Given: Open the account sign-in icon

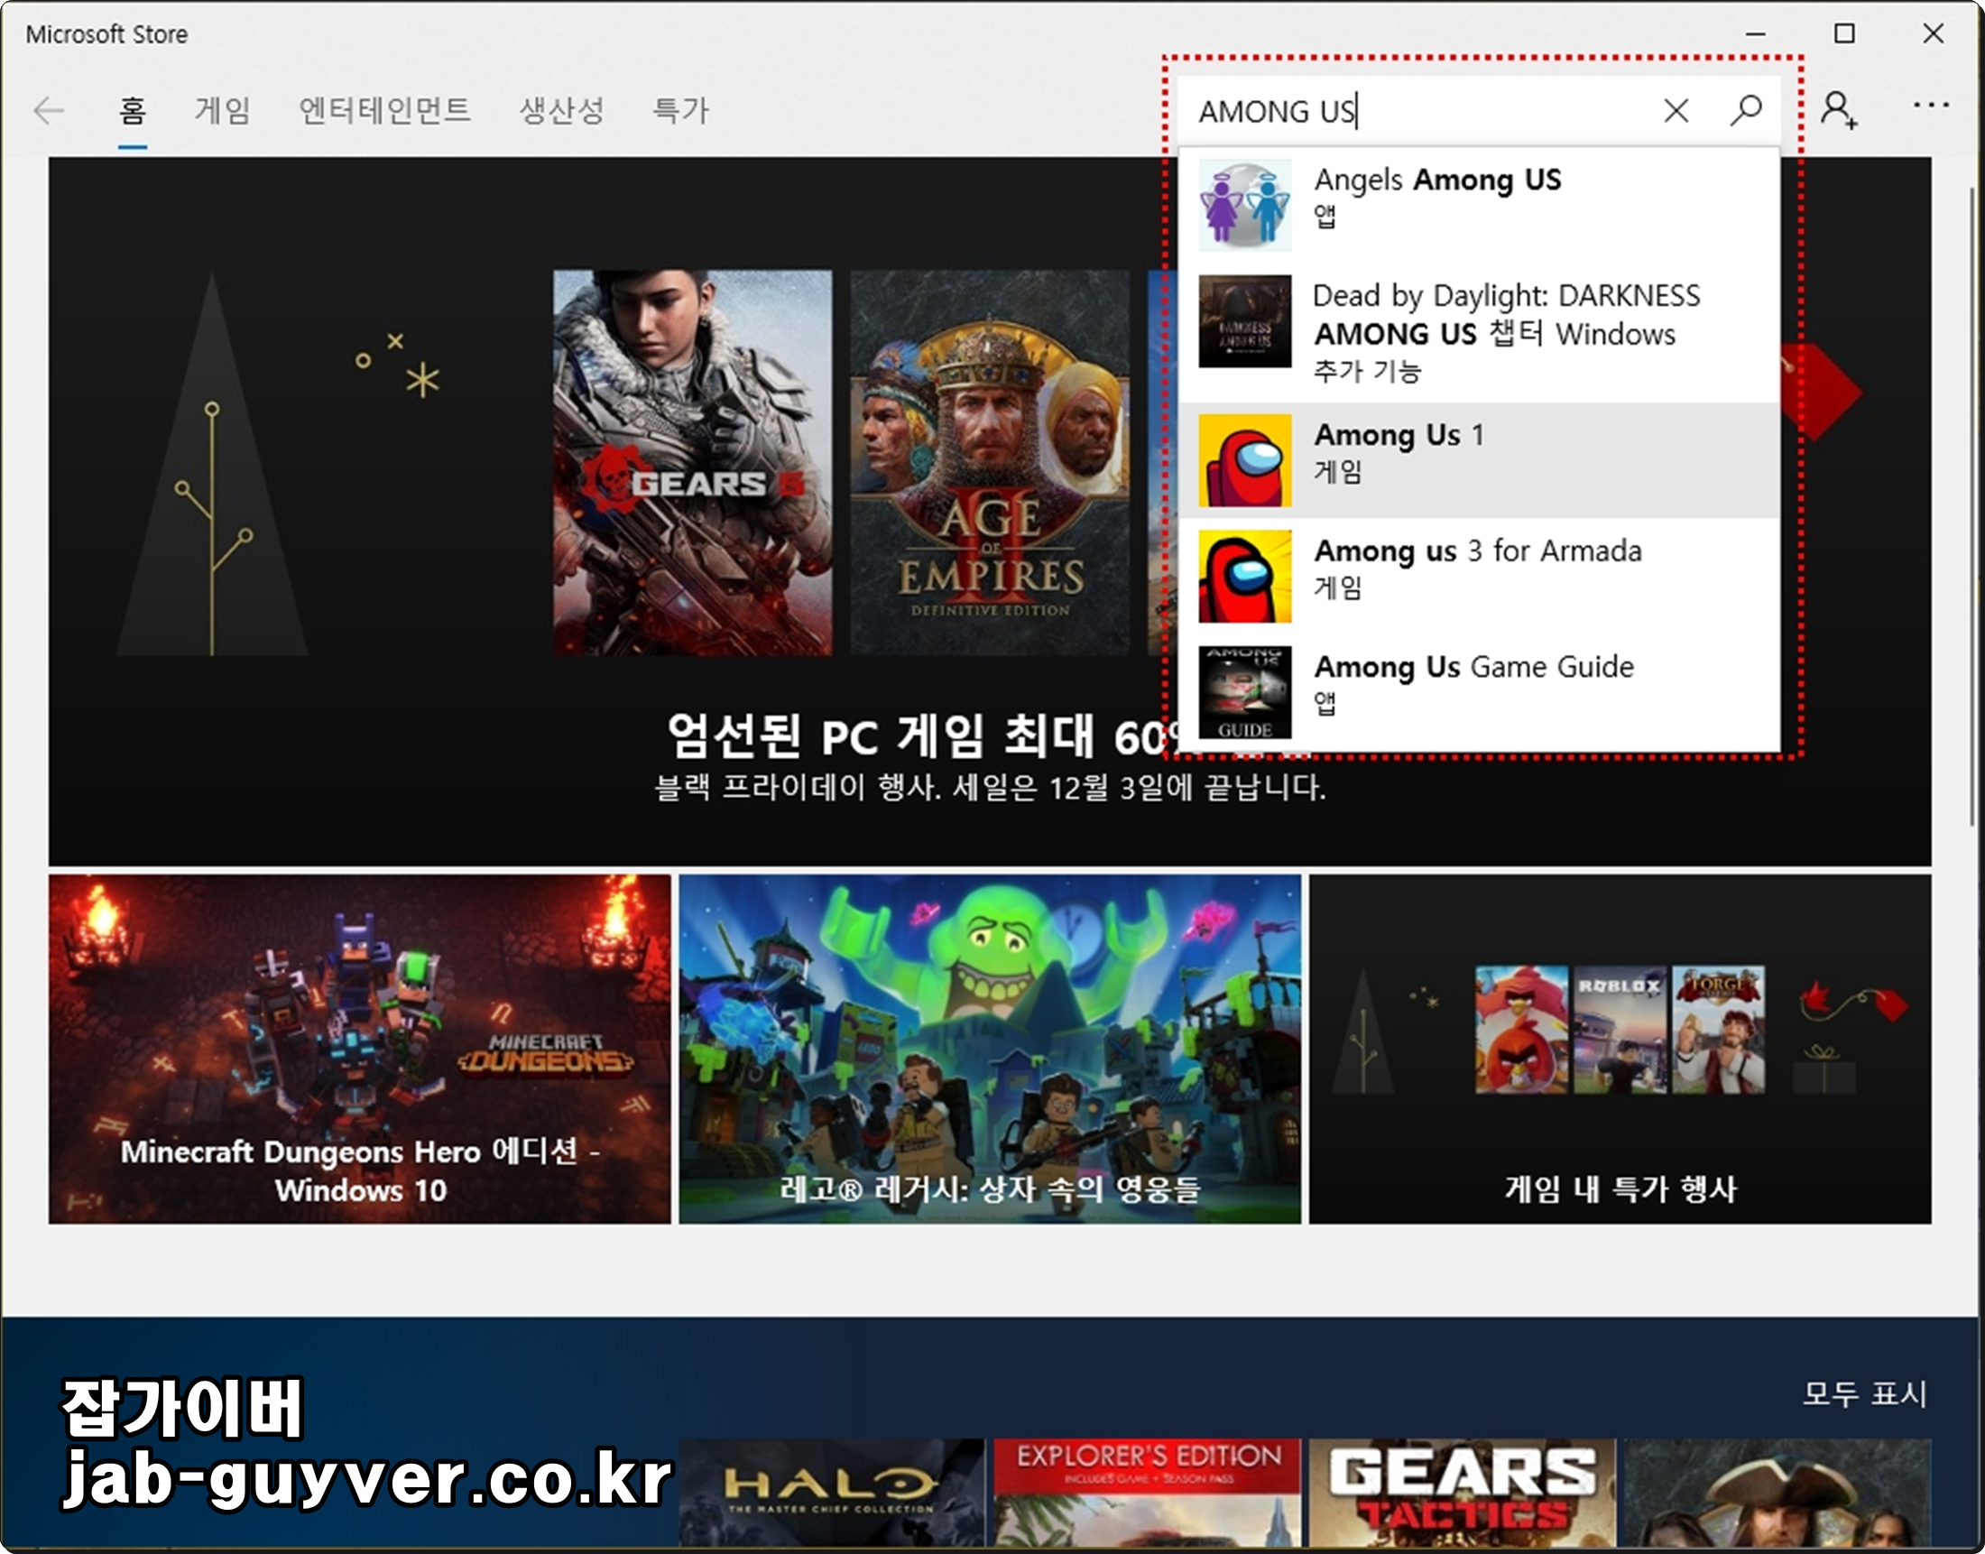Looking at the screenshot, I should coord(1837,110).
